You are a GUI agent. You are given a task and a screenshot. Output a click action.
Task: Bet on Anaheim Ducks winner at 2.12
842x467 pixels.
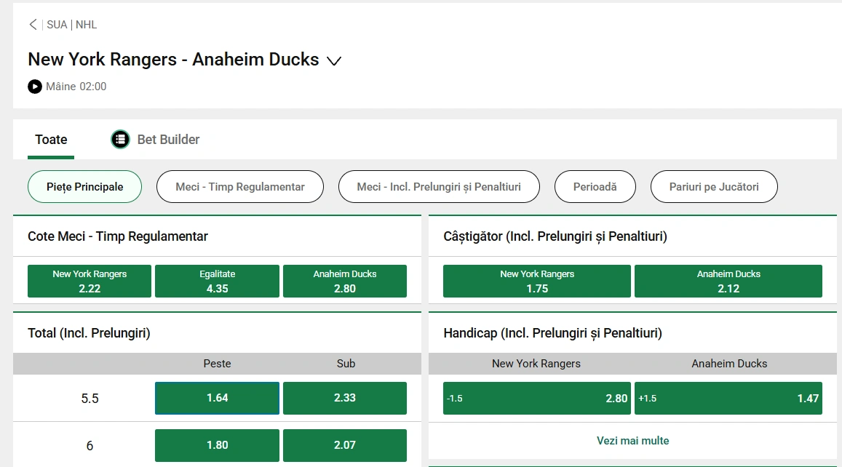click(x=728, y=281)
